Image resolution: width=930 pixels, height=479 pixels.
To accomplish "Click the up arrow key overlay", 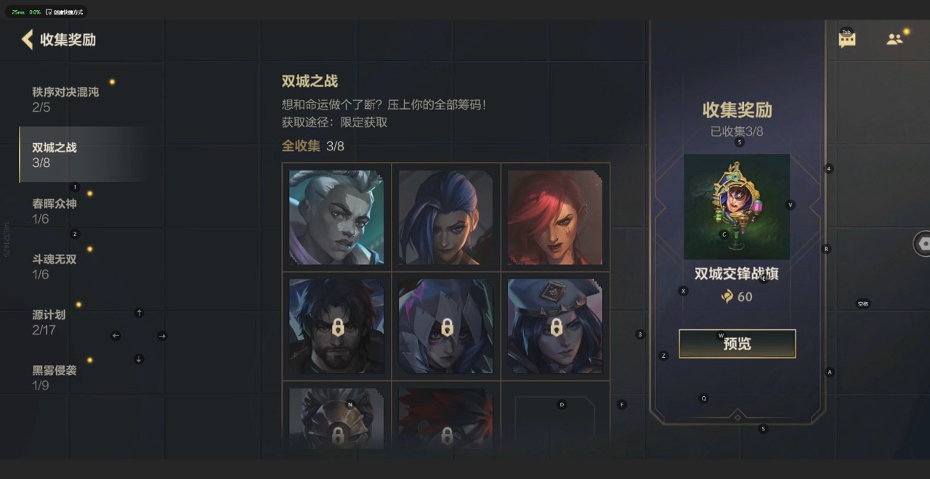I will [139, 313].
